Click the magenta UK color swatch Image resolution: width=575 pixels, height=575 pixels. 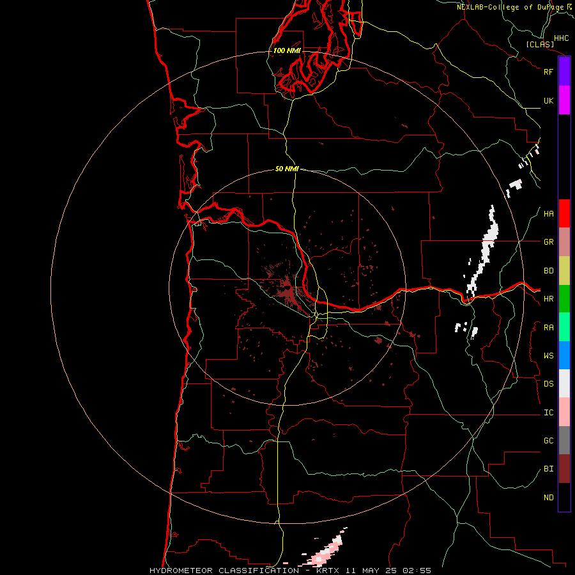click(564, 100)
